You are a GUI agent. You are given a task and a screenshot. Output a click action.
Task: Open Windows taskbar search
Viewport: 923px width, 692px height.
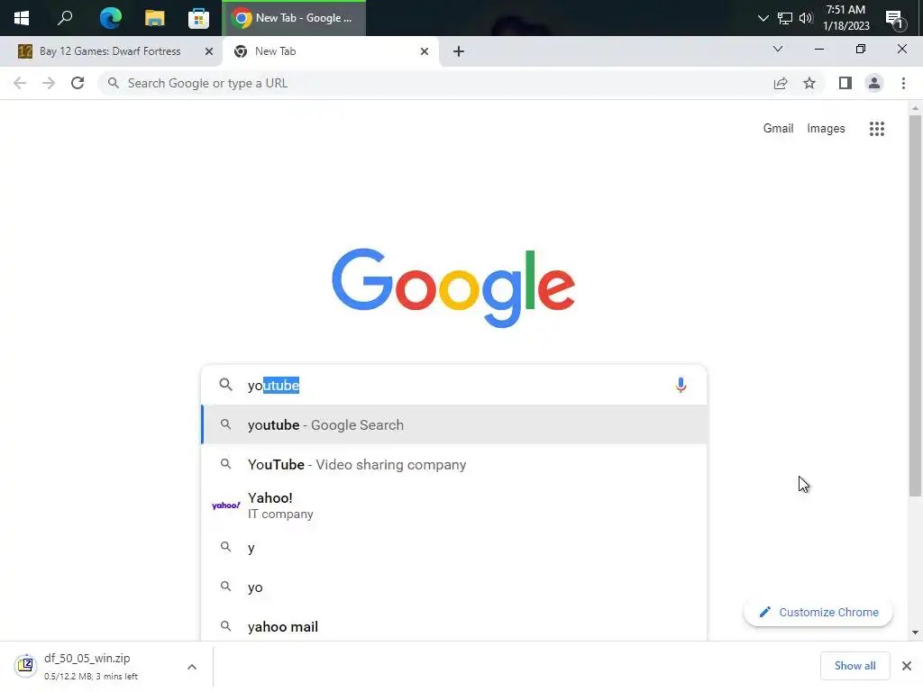65,18
